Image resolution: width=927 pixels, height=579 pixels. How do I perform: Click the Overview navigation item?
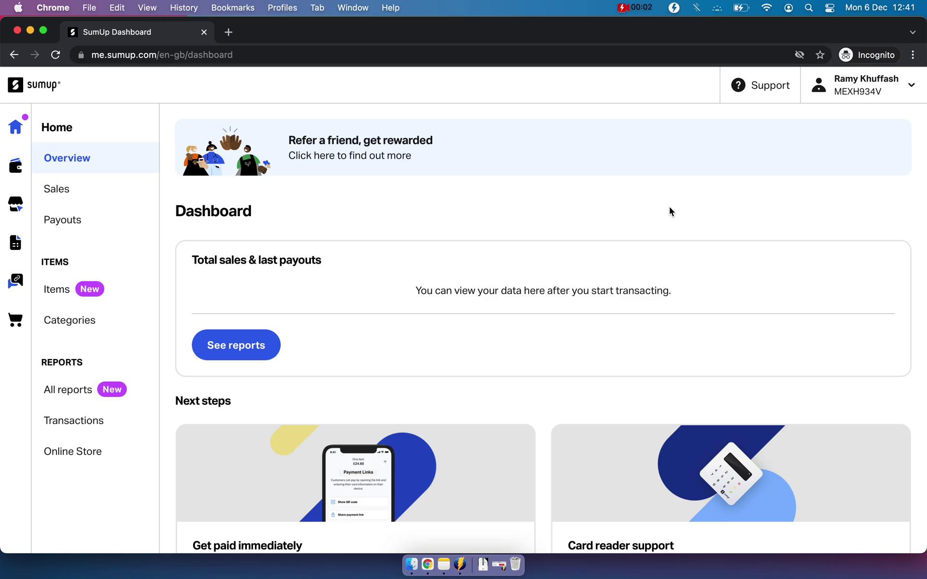[x=67, y=157]
